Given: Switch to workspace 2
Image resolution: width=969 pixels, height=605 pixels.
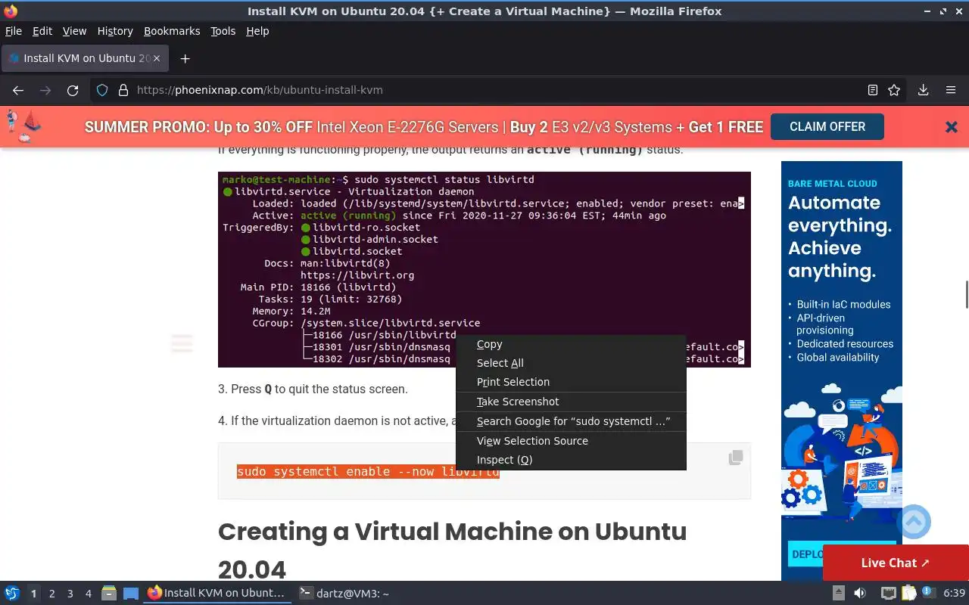Looking at the screenshot, I should (51, 594).
